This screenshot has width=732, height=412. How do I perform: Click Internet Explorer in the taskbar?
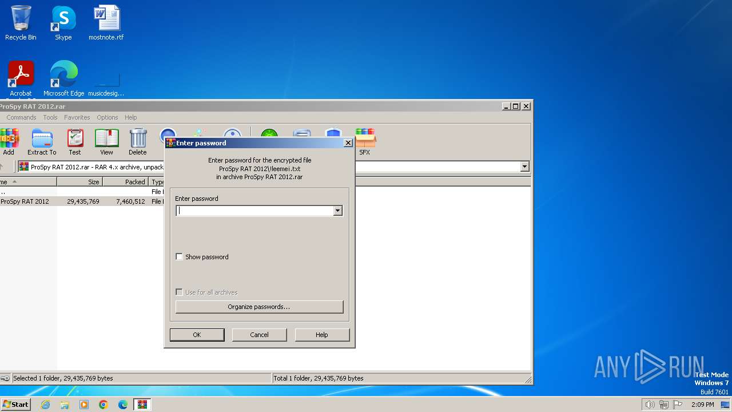click(45, 405)
